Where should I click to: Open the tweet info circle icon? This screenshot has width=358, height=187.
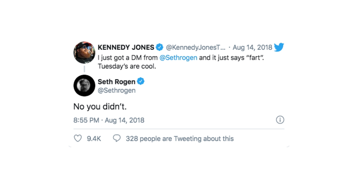(x=280, y=120)
